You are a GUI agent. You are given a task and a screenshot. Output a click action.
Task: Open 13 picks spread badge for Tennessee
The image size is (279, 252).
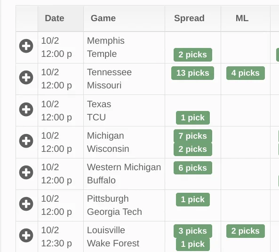click(x=193, y=73)
